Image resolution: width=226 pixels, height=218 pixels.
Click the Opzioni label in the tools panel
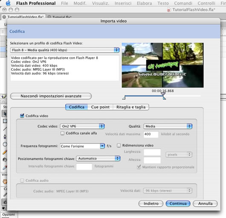tap(9, 215)
